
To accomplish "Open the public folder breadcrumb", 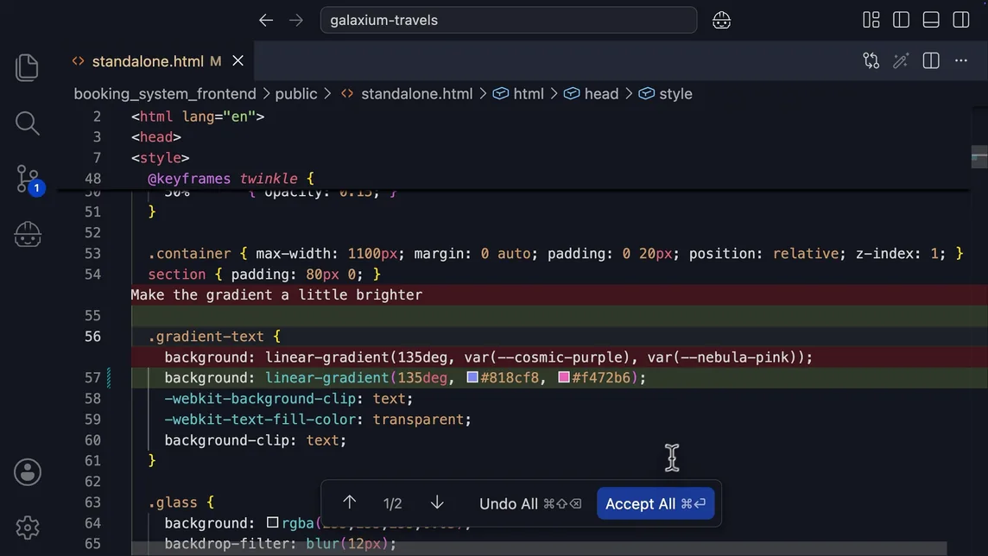I will (x=296, y=94).
